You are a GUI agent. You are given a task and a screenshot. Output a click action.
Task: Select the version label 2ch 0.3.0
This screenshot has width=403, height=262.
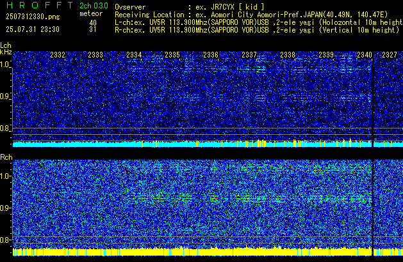pos(94,6)
